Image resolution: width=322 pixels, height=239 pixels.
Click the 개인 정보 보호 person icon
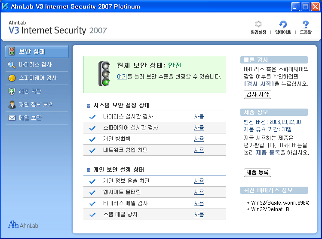coord(12,105)
